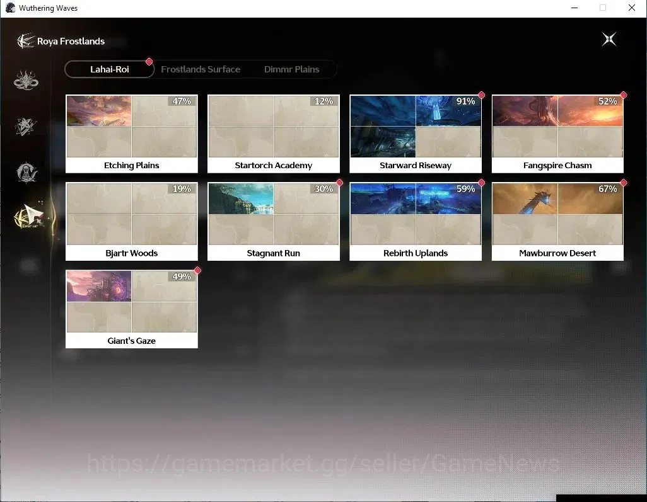Minimize the Wuthering Waves window
647x502 pixels.
tap(574, 8)
